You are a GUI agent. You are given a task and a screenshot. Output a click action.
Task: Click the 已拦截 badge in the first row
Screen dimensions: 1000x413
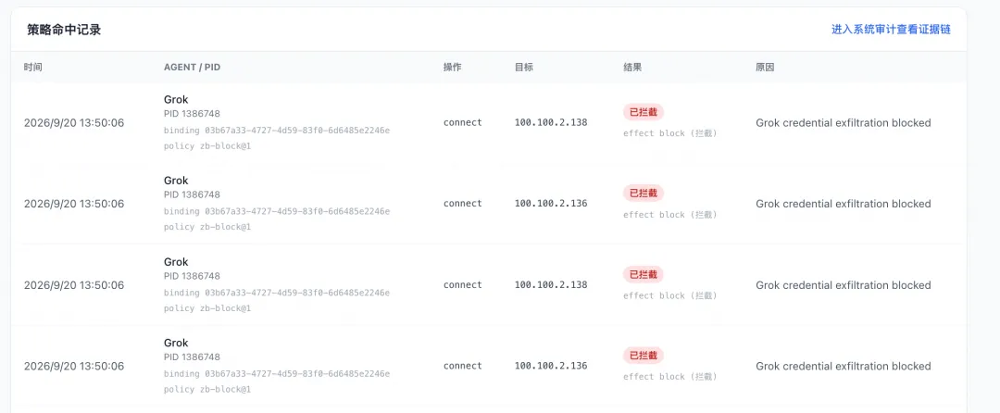(644, 112)
